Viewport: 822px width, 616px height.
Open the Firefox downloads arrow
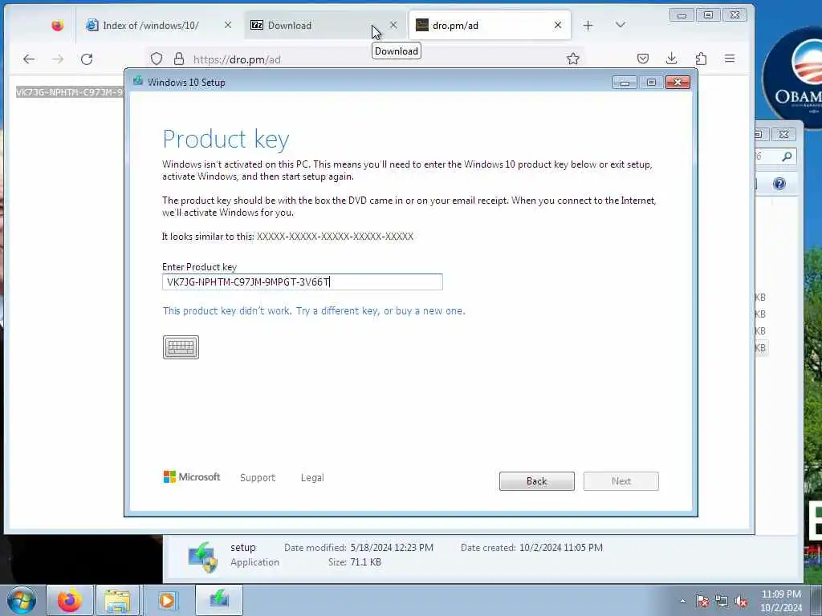point(672,58)
